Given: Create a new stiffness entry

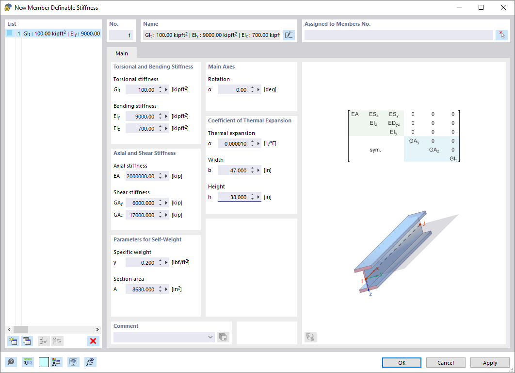Looking at the screenshot, I should point(13,341).
